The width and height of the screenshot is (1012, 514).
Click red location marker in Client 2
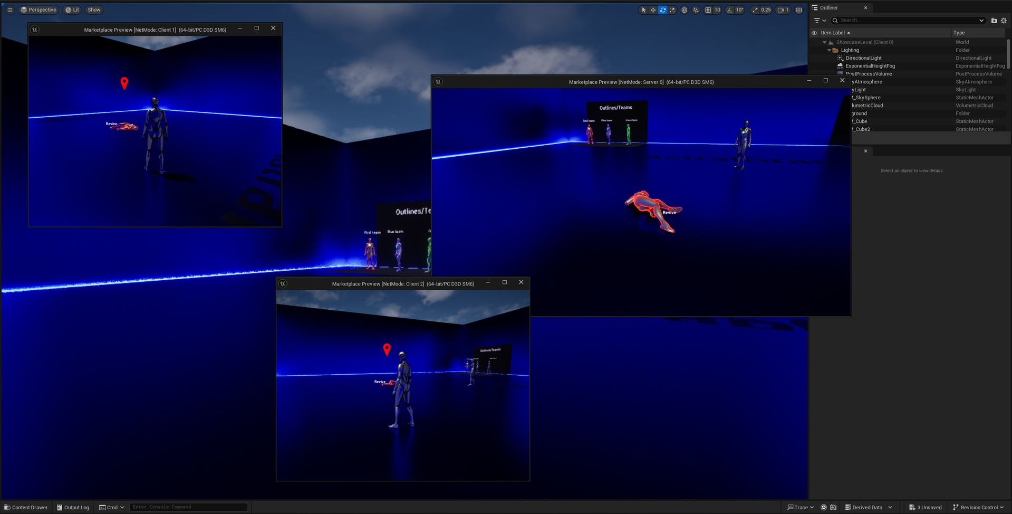[x=387, y=349]
